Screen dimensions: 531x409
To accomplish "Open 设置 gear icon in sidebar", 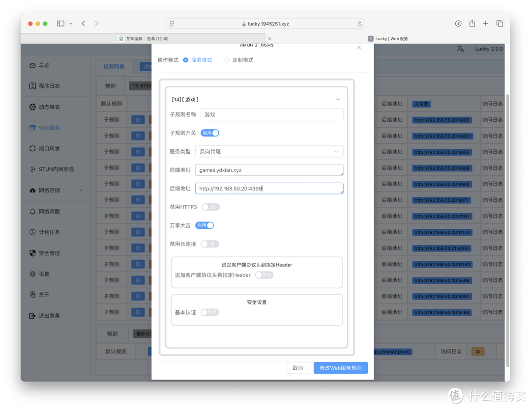I will [x=32, y=274].
